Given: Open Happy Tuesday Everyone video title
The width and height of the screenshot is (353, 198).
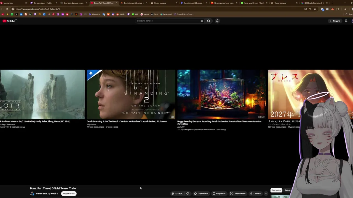Looking at the screenshot, I should 219,123.
